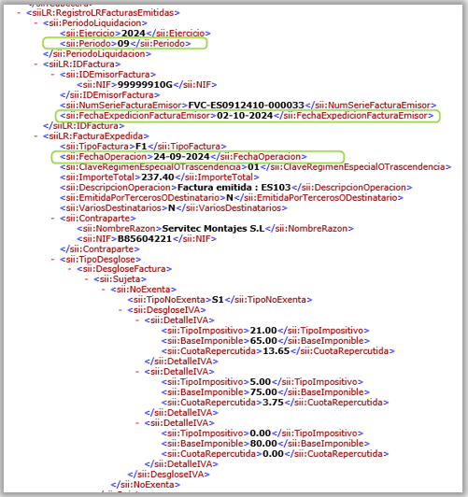Screen dimensions: 468x497
Task: Collapse the sii:PeriodoLiquidacion node
Action: click(35, 23)
